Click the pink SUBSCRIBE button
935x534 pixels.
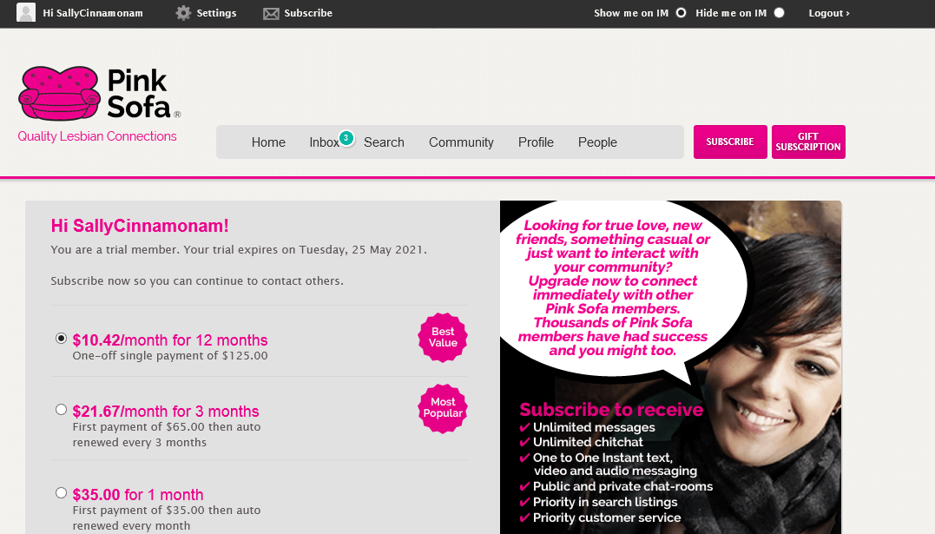[x=730, y=142]
